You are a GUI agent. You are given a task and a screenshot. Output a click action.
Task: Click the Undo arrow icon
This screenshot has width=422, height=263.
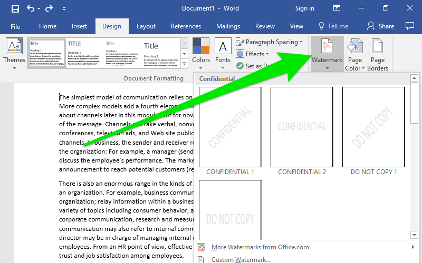[x=30, y=8]
